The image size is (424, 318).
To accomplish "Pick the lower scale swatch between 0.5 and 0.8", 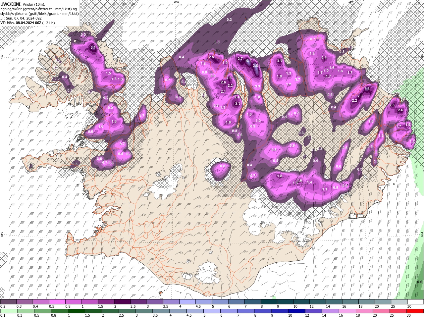I will click(x=42, y=311).
